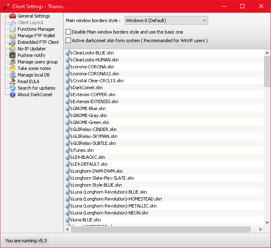
Task: Click the About DarkComet info icon
Action: click(13, 95)
